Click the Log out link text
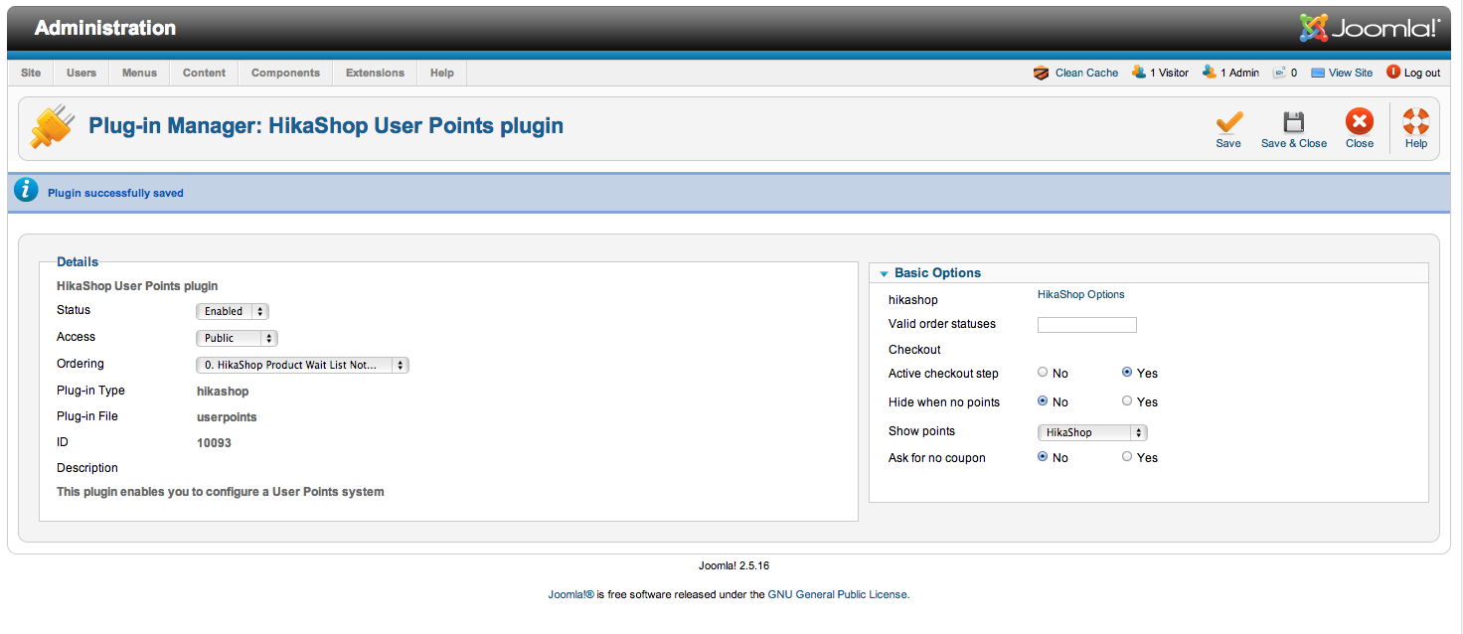Viewport: 1463px width, 634px height. [1422, 73]
